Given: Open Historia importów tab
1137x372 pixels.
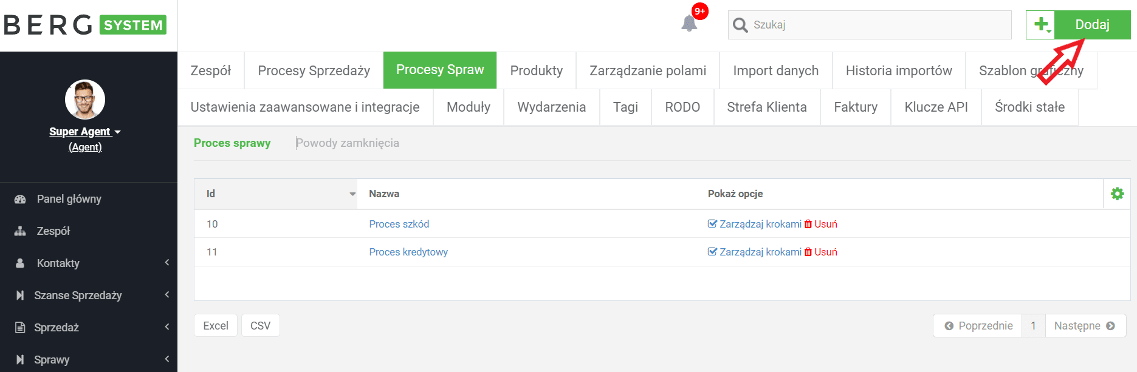Looking at the screenshot, I should click(899, 70).
